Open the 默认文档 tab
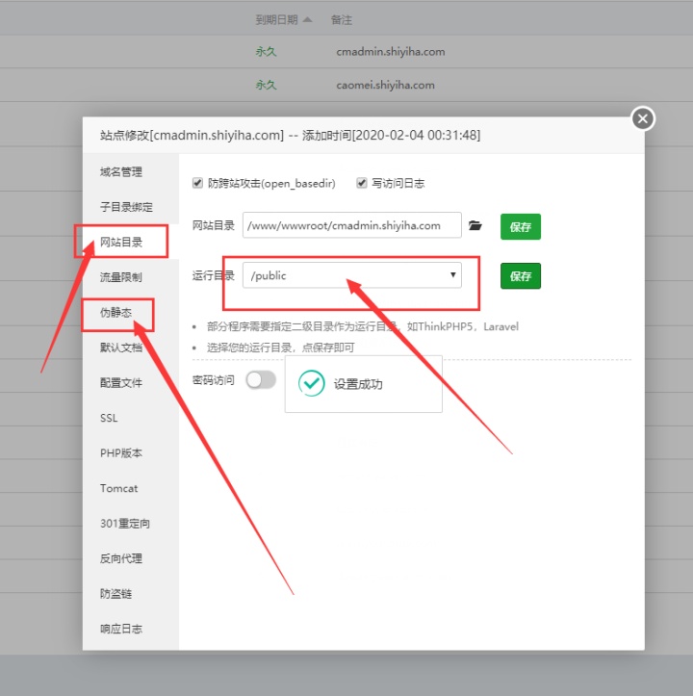The width and height of the screenshot is (693, 696). tap(131, 348)
